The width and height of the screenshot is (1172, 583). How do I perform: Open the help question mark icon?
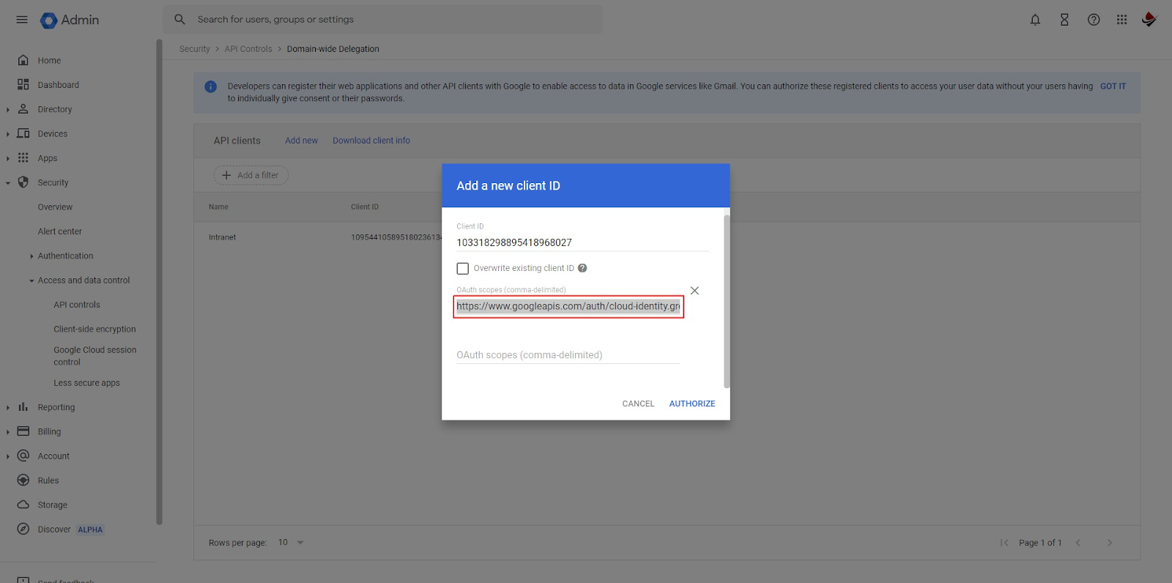1094,20
